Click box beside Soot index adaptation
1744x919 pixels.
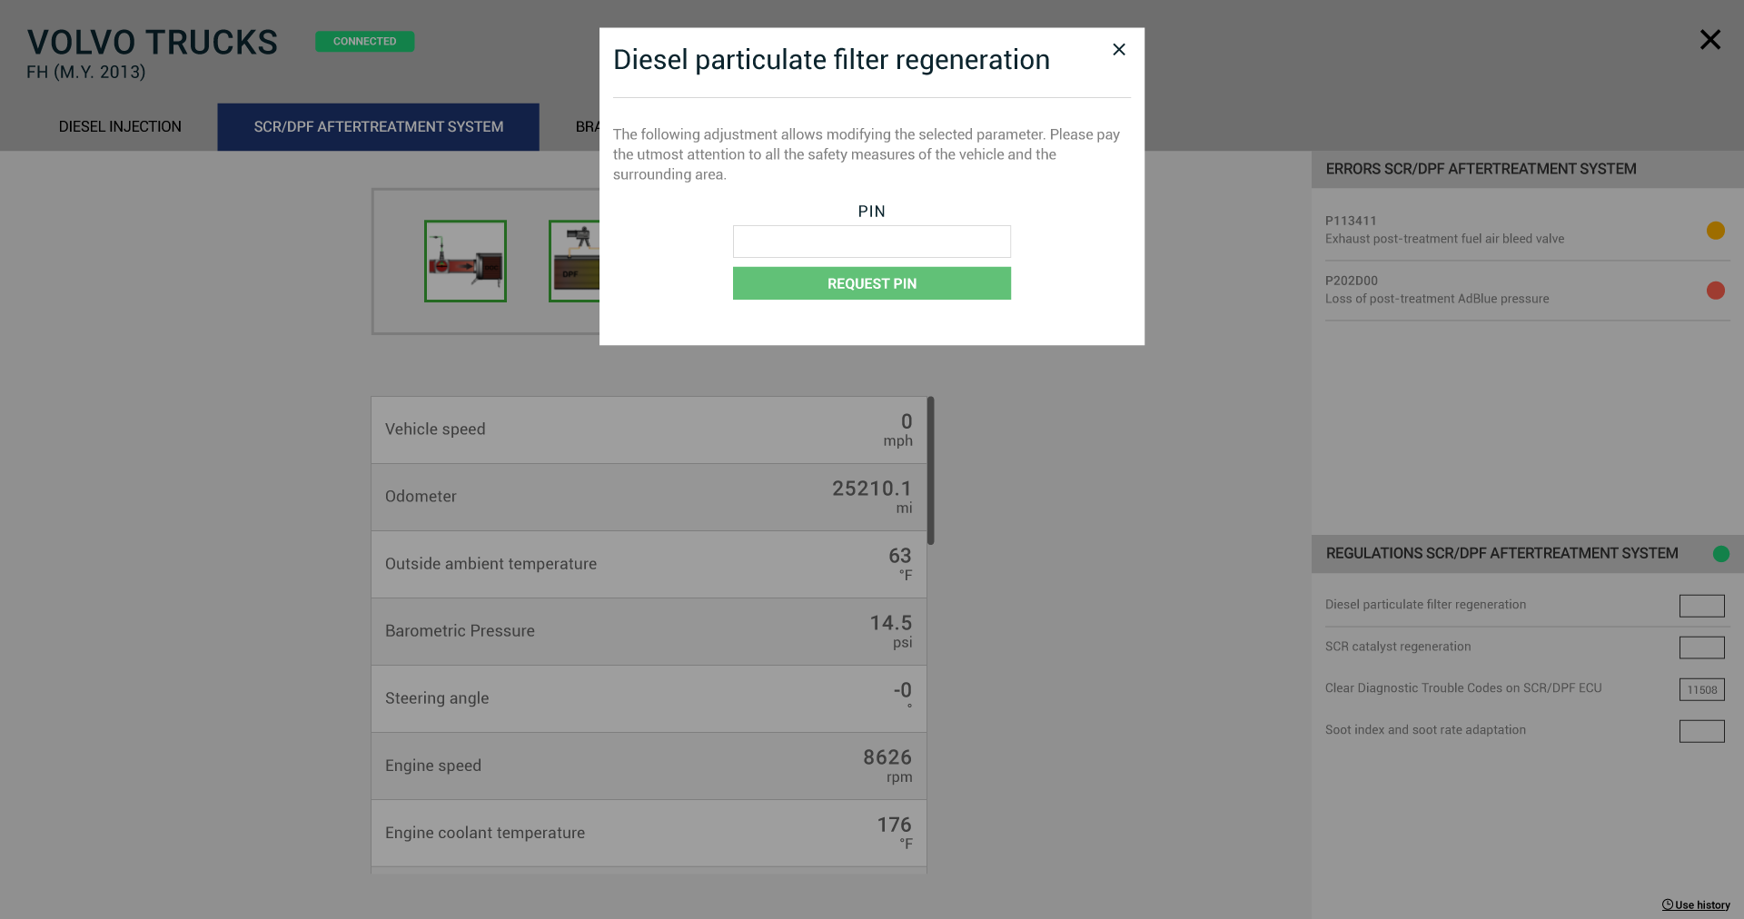pyautogui.click(x=1702, y=731)
